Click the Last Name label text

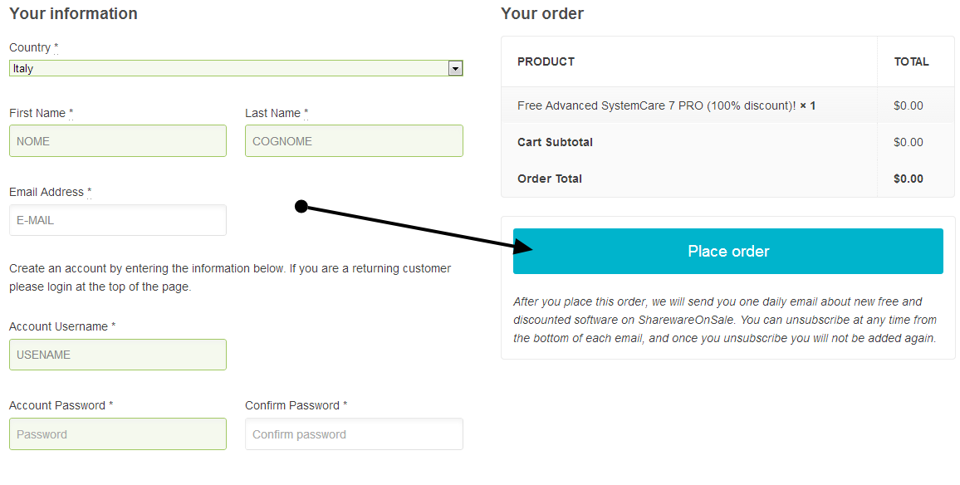[272, 113]
